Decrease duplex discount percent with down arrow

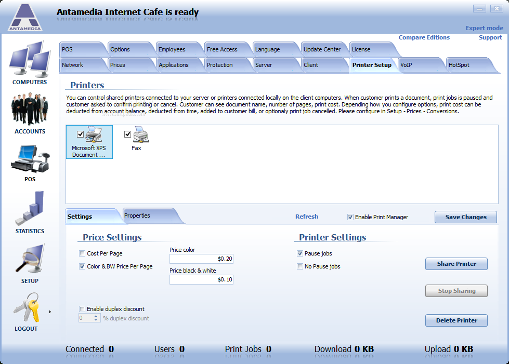click(96, 320)
